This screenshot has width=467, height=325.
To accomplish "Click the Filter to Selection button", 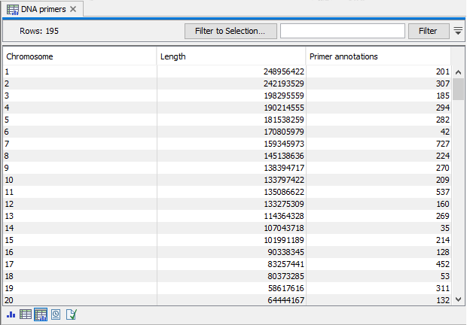I will (230, 31).
